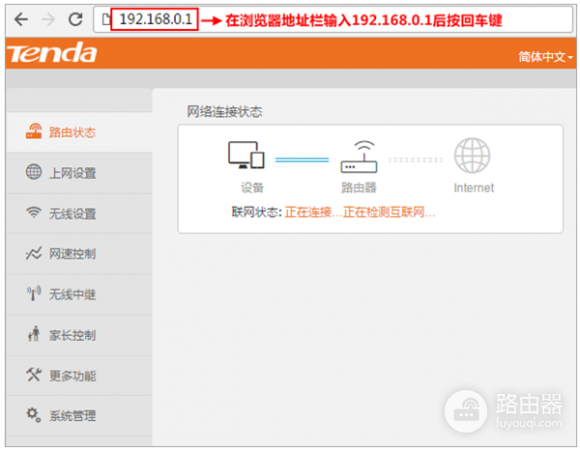This screenshot has width=580, height=450.
Task: Click the browser forward arrow
Action: [x=48, y=19]
